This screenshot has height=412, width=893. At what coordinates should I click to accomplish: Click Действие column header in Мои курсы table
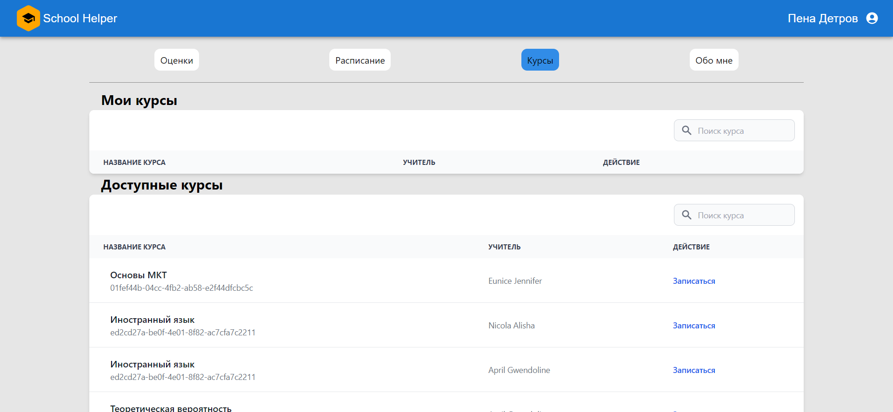621,162
